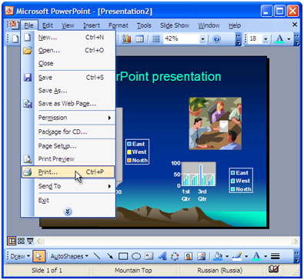304x280 pixels.
Task: Open the Slide Show menu
Action: (175, 25)
